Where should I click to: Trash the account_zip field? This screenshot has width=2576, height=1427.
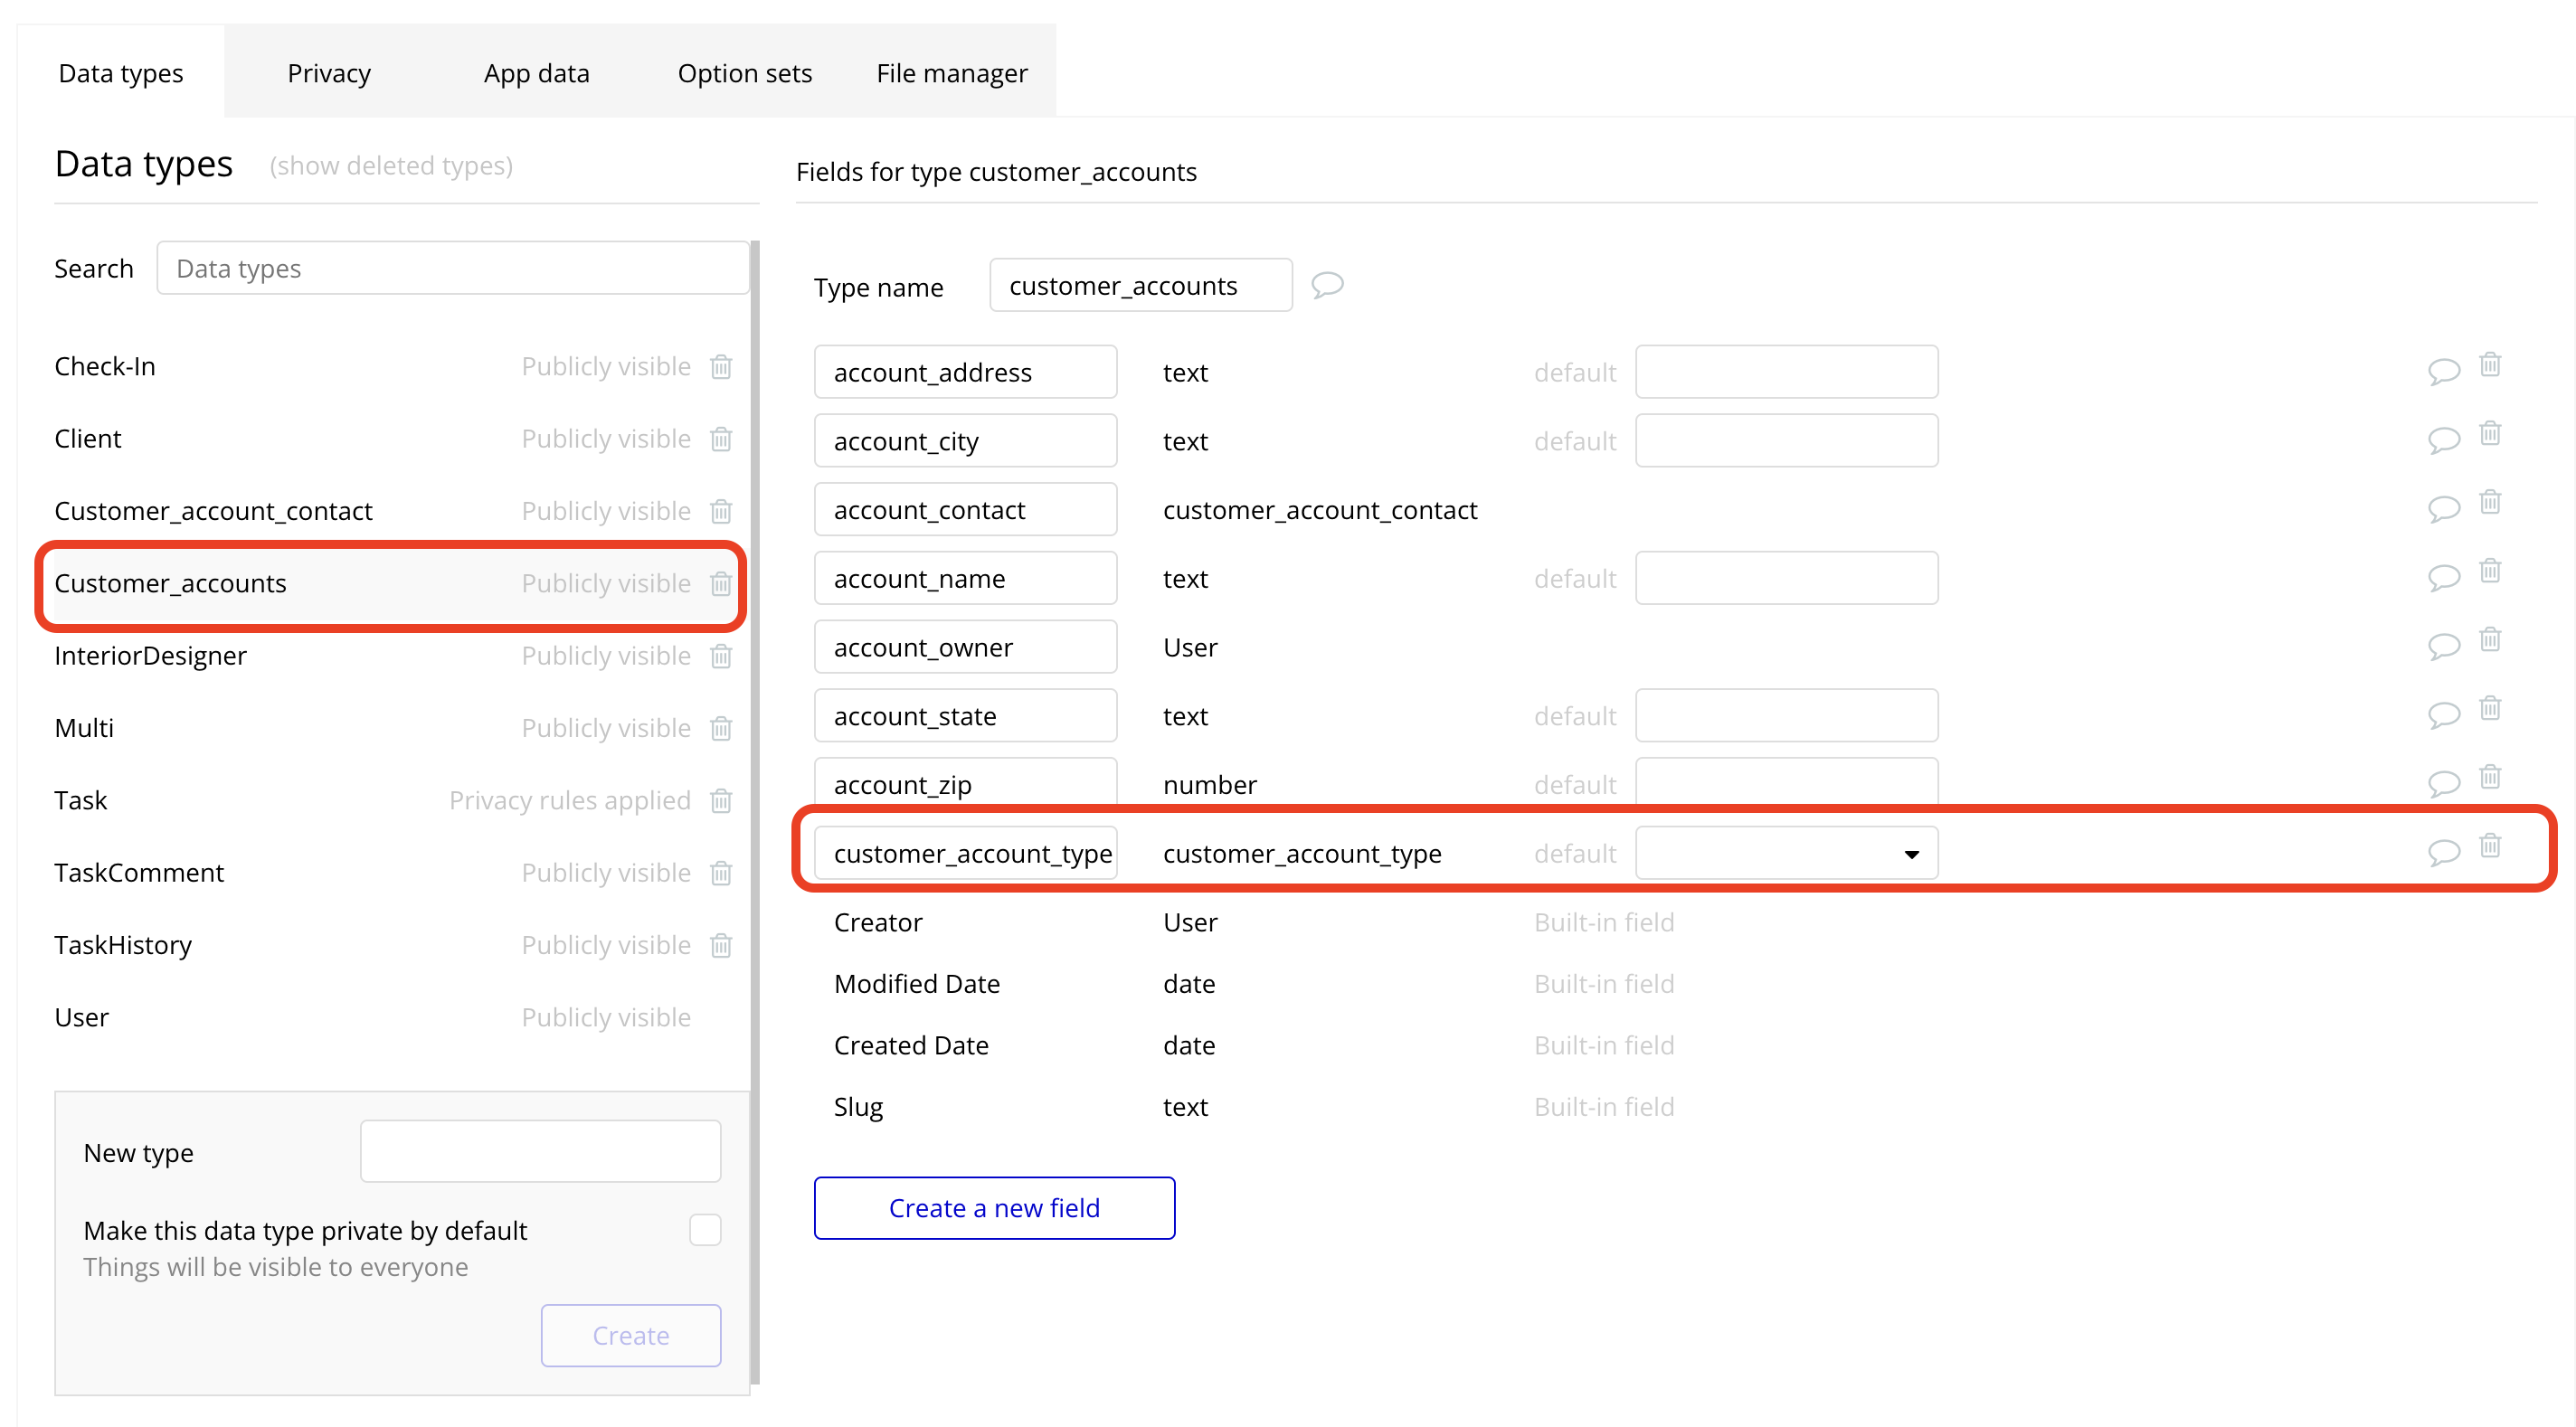(2489, 777)
